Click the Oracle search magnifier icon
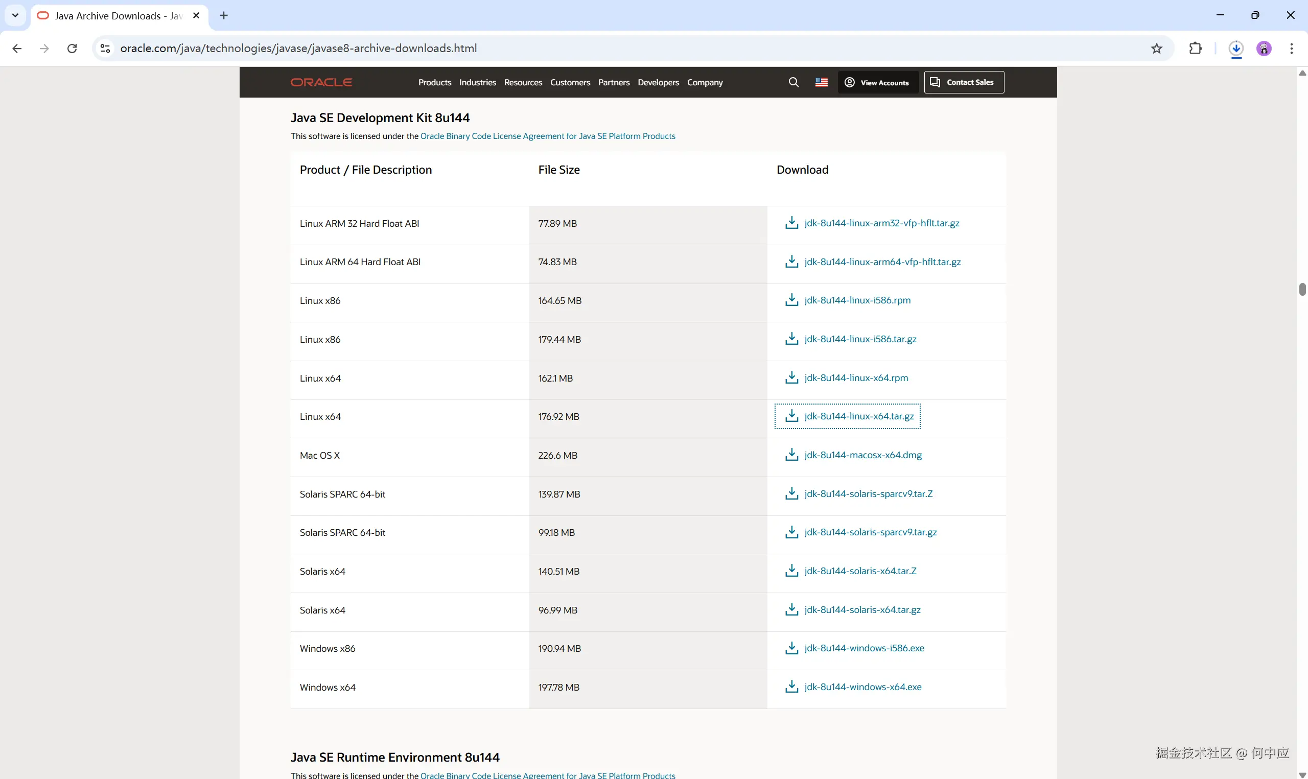The width and height of the screenshot is (1308, 779). click(793, 82)
